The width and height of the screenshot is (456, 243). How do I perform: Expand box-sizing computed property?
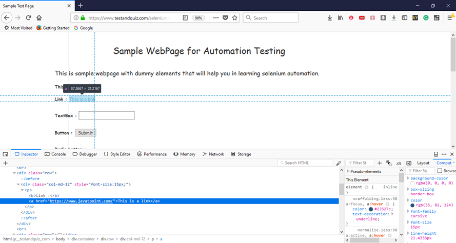click(x=408, y=189)
